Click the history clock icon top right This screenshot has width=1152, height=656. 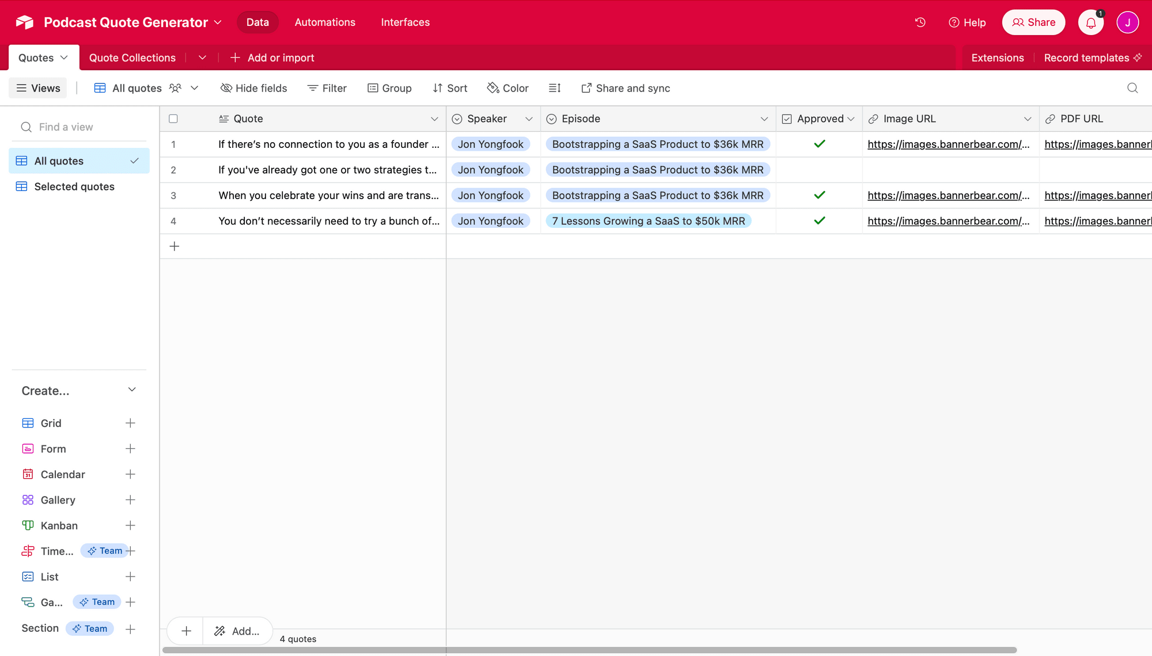tap(921, 22)
